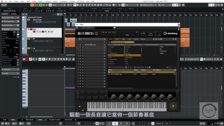Click the plugin window snapshot camera icon
This screenshot has width=224, height=126.
coord(114,28)
